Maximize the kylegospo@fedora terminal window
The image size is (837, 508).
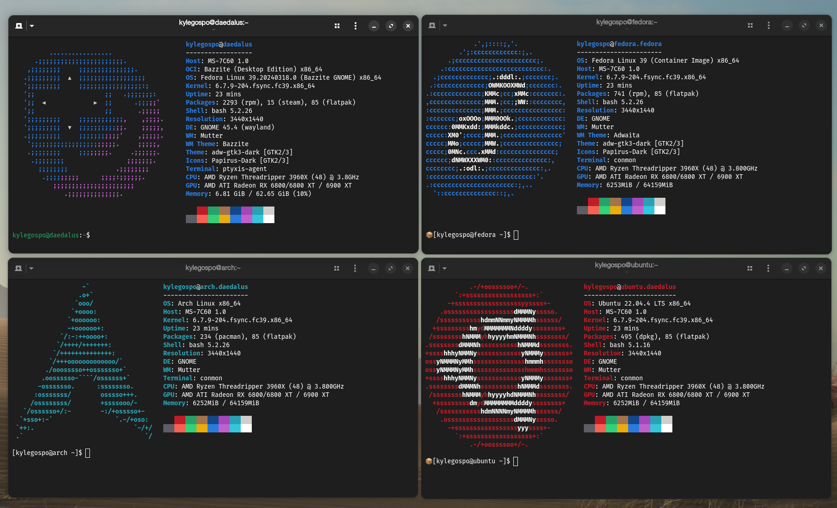(804, 25)
